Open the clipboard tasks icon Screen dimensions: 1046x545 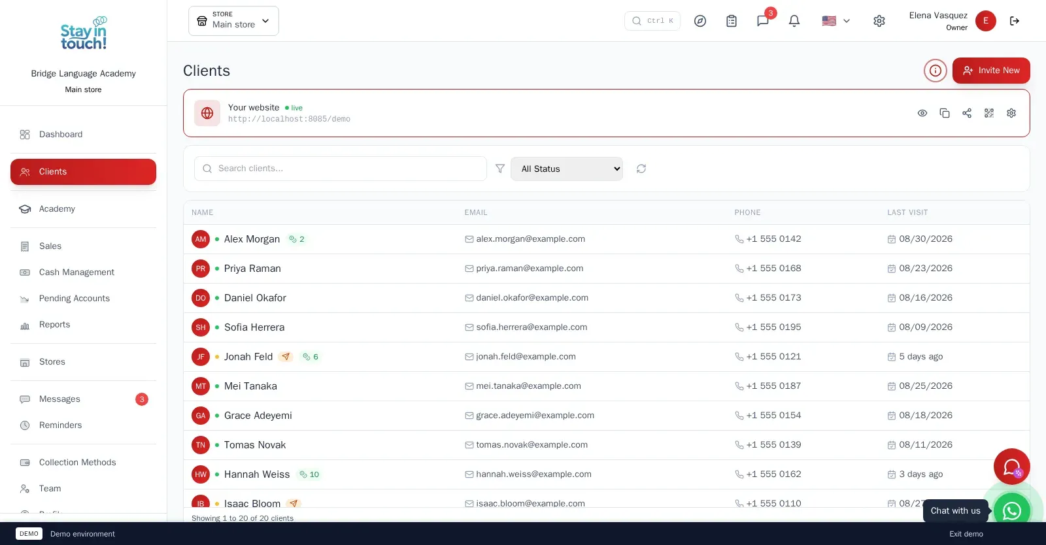tap(732, 21)
